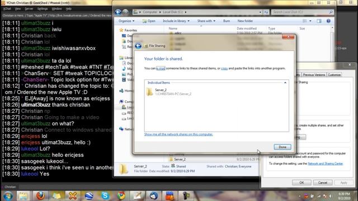
Task: Click the e-mail link in File Sharing
Action: (x=161, y=68)
